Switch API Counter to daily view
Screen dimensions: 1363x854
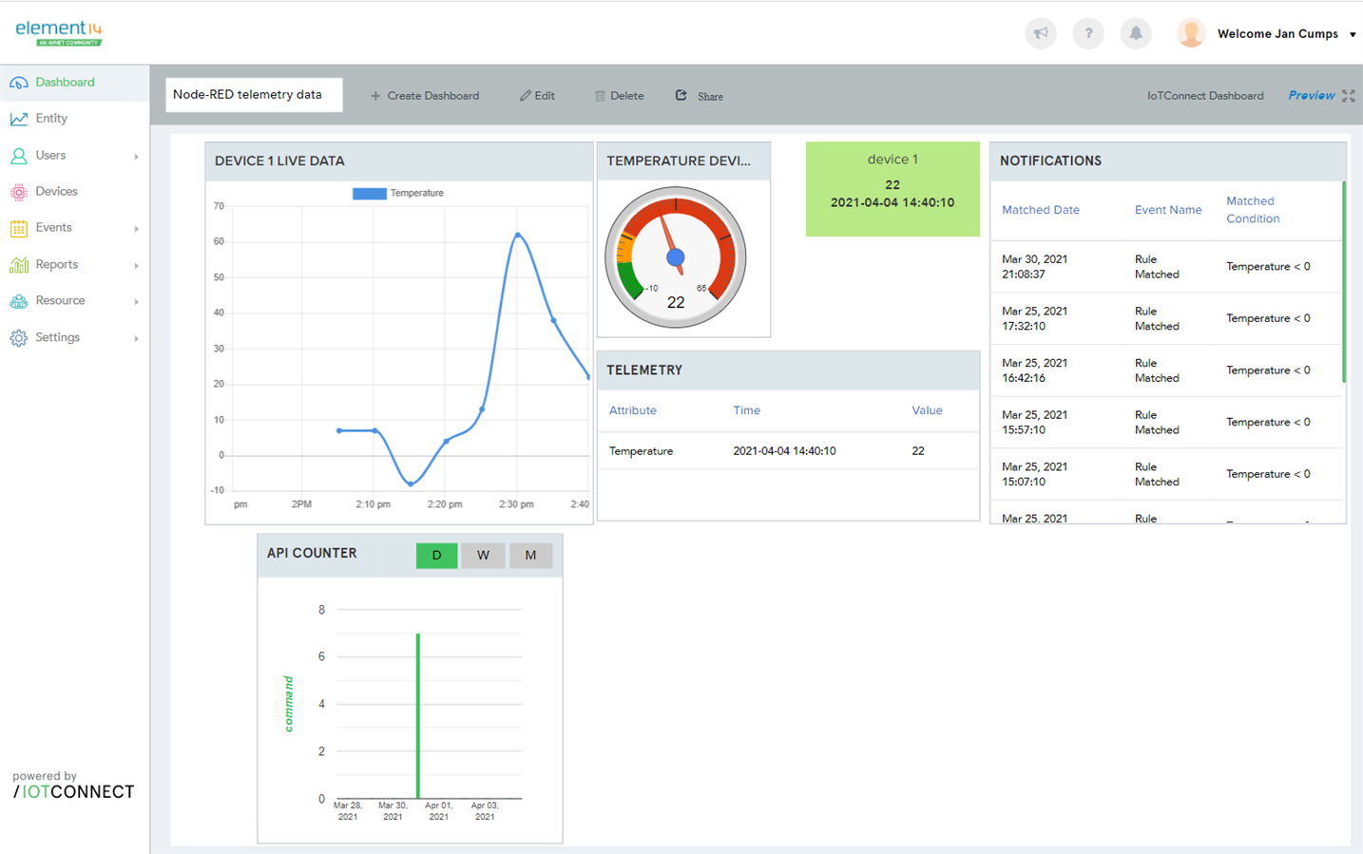[436, 556]
